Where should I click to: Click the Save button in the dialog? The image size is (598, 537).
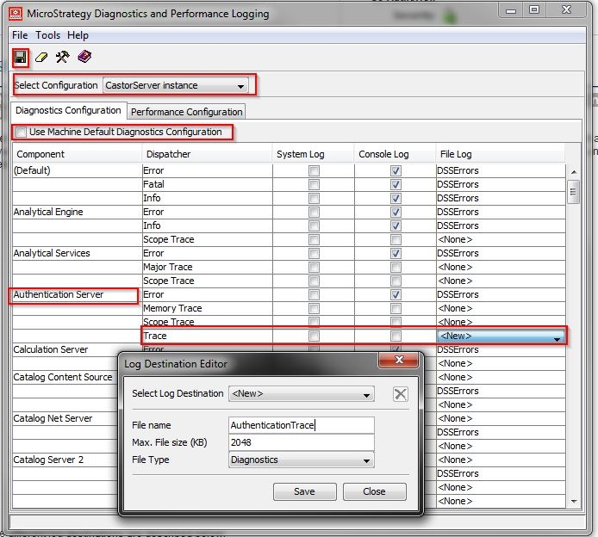pos(304,491)
